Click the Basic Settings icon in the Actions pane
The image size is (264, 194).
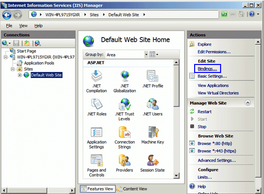tap(192, 76)
